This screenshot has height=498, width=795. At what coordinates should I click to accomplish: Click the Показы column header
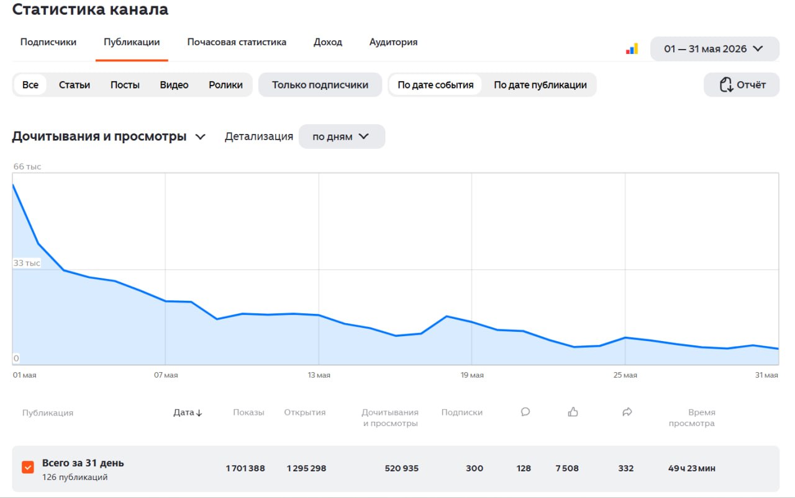point(248,412)
